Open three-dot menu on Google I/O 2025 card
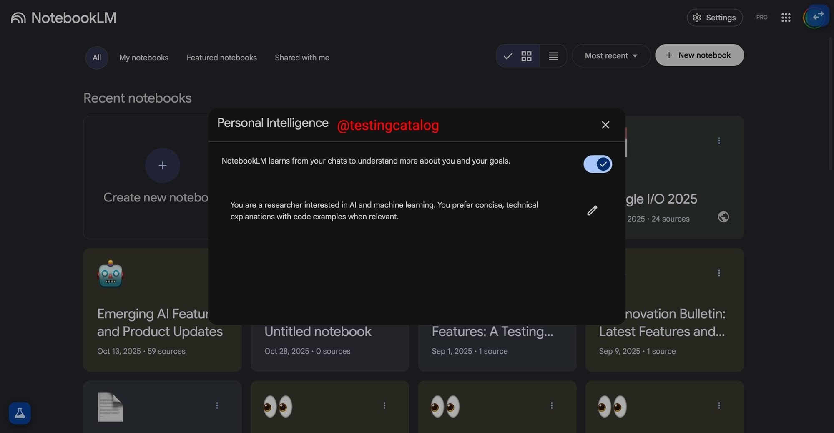The width and height of the screenshot is (834, 433). [x=719, y=141]
